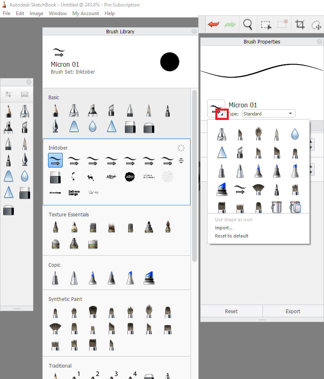Select the hatching texture brush in Inktober
Image resolution: width=324 pixels, height=379 pixels.
pos(167,176)
